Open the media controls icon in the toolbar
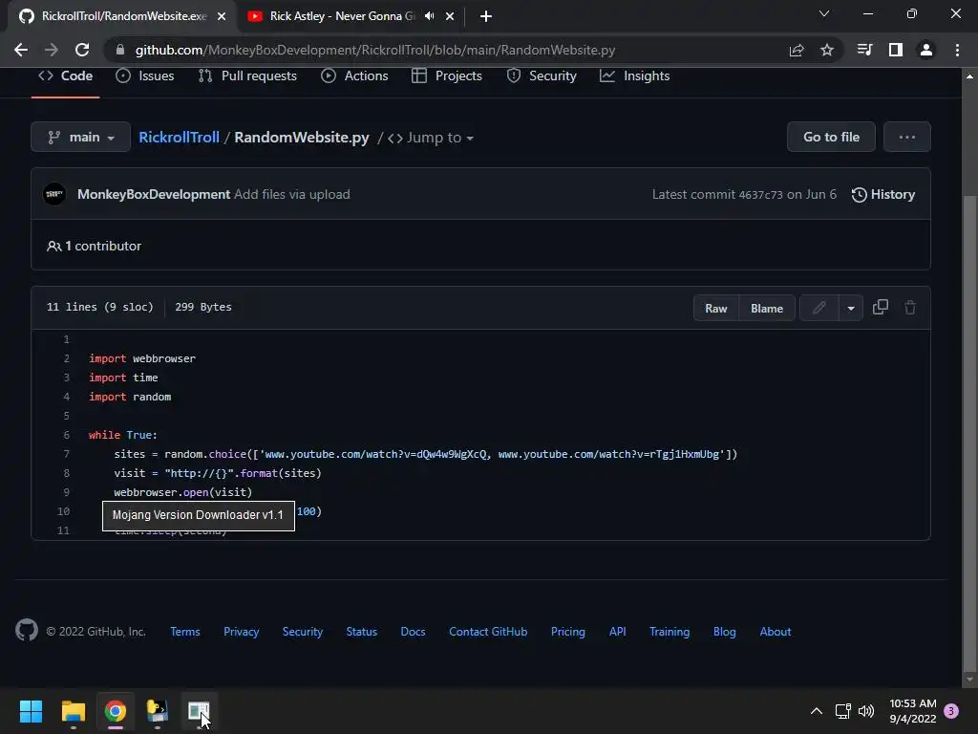 point(864,50)
